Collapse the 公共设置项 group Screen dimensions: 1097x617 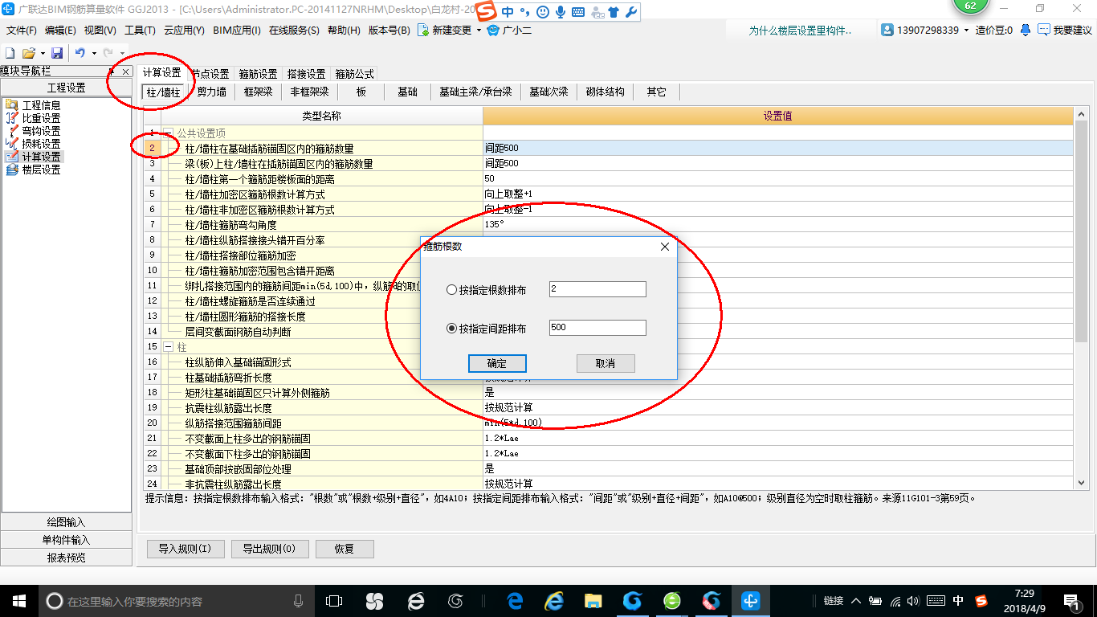click(168, 133)
